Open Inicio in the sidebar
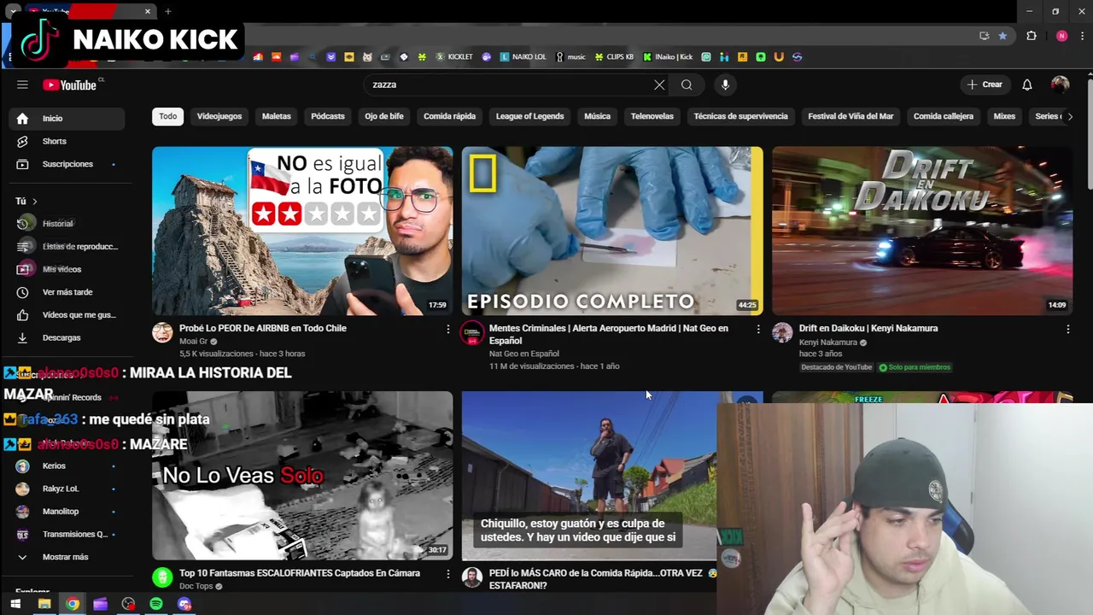1093x615 pixels. coord(68,119)
